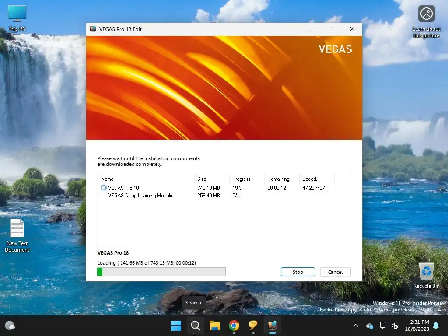This screenshot has width=448, height=336.
Task: Open taskbar Search
Action: [196, 325]
